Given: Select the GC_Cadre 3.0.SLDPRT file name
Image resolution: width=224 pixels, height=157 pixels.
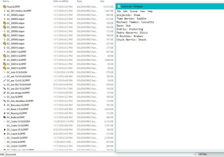Looking at the screenshot, I should [18, 126].
